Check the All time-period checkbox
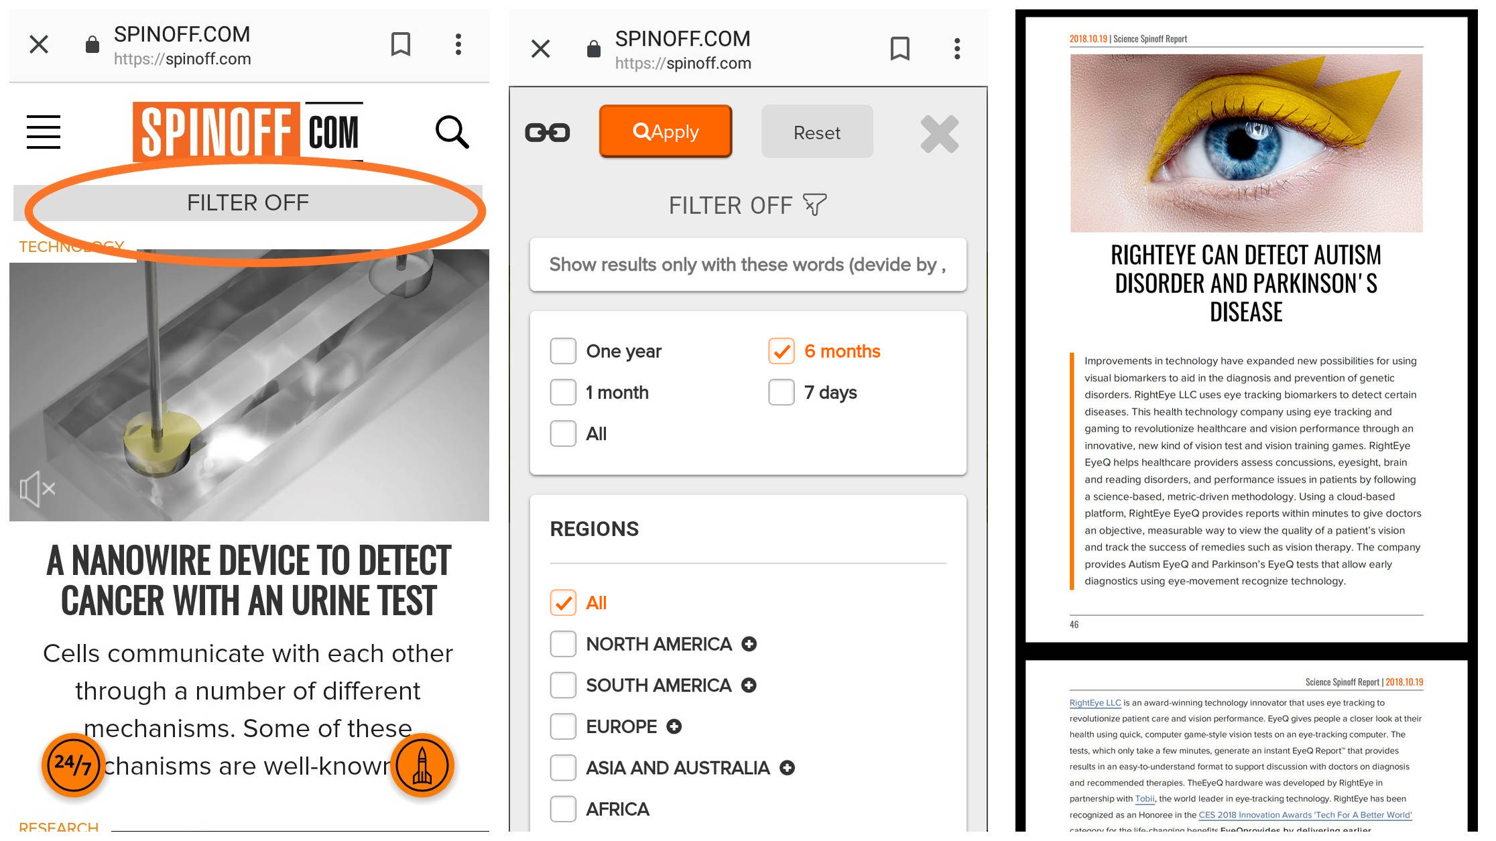The width and height of the screenshot is (1496, 841). (563, 434)
